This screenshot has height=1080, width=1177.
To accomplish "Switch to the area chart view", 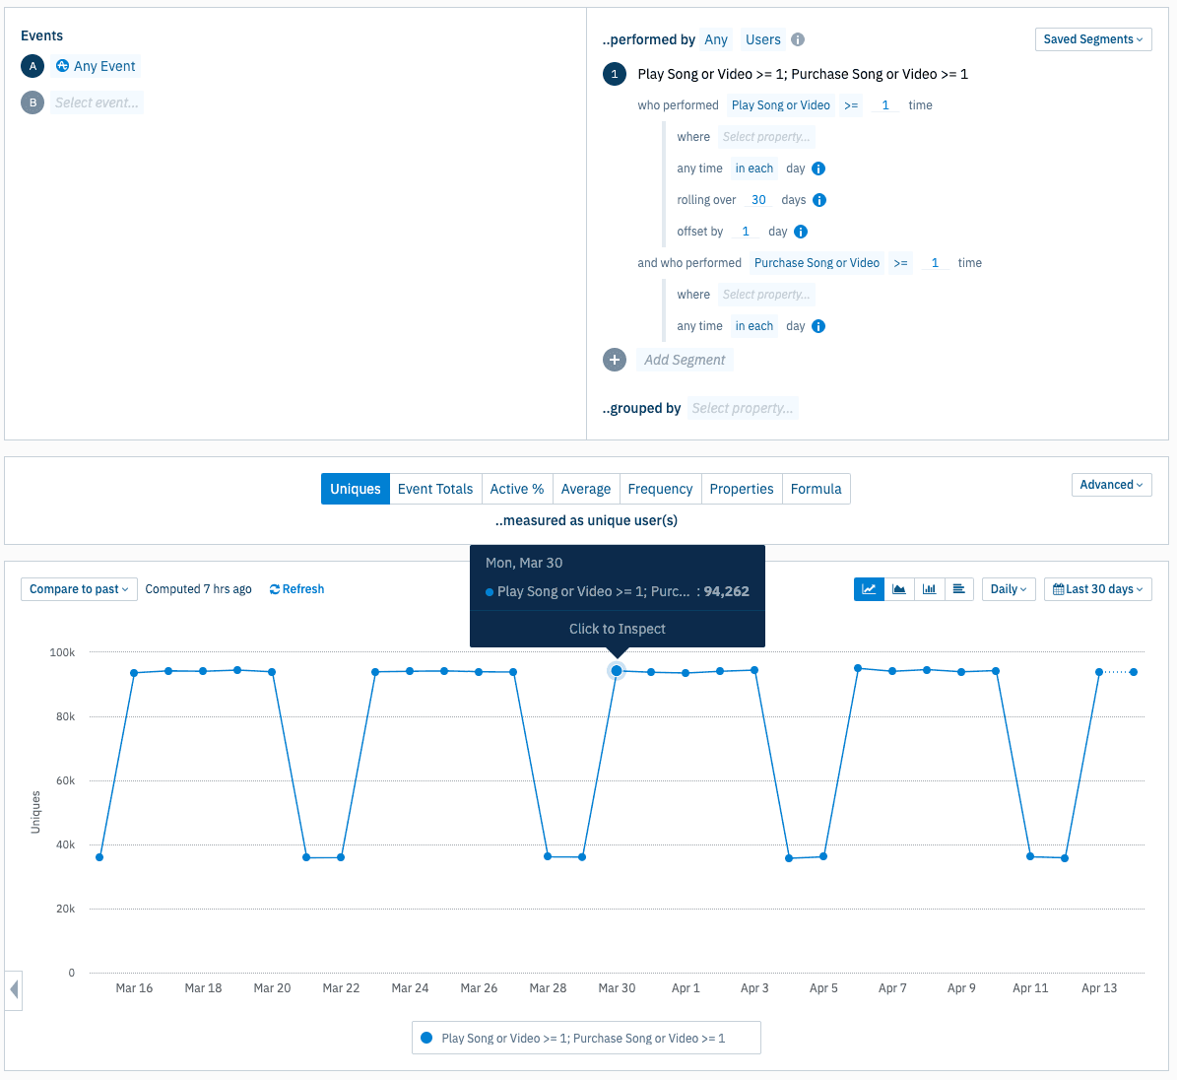I will (x=898, y=589).
